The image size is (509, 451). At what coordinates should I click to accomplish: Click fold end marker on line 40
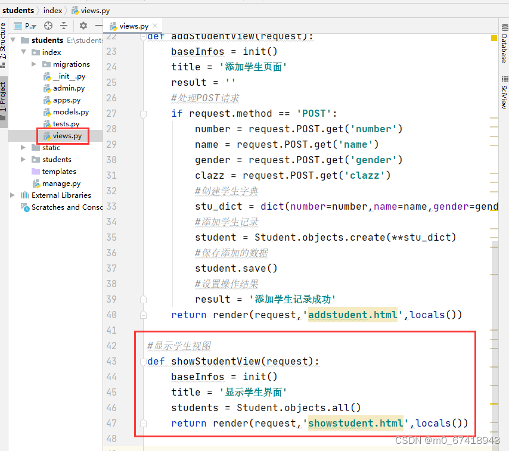(x=143, y=315)
